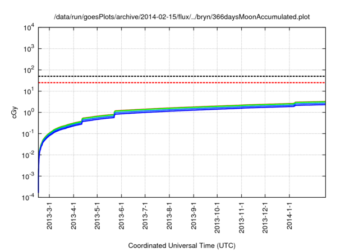
Task: Click the red dashed threshold line
Action: (182, 83)
